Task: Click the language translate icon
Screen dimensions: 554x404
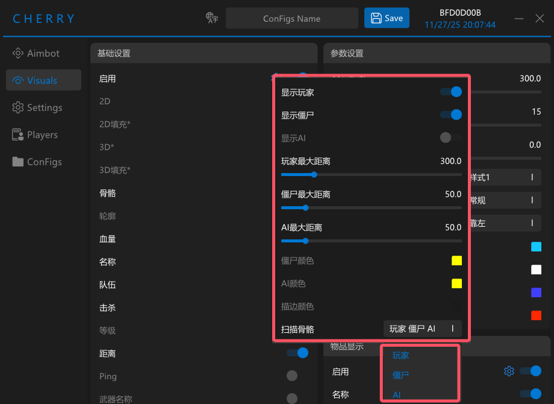Action: coord(211,17)
